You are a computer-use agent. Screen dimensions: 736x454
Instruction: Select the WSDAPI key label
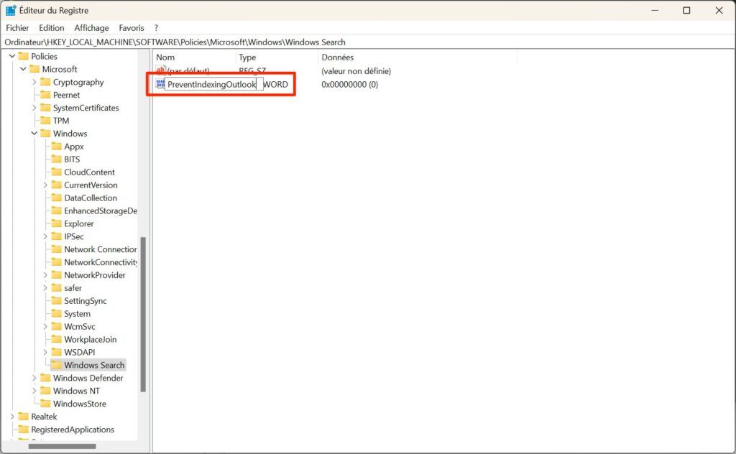79,352
